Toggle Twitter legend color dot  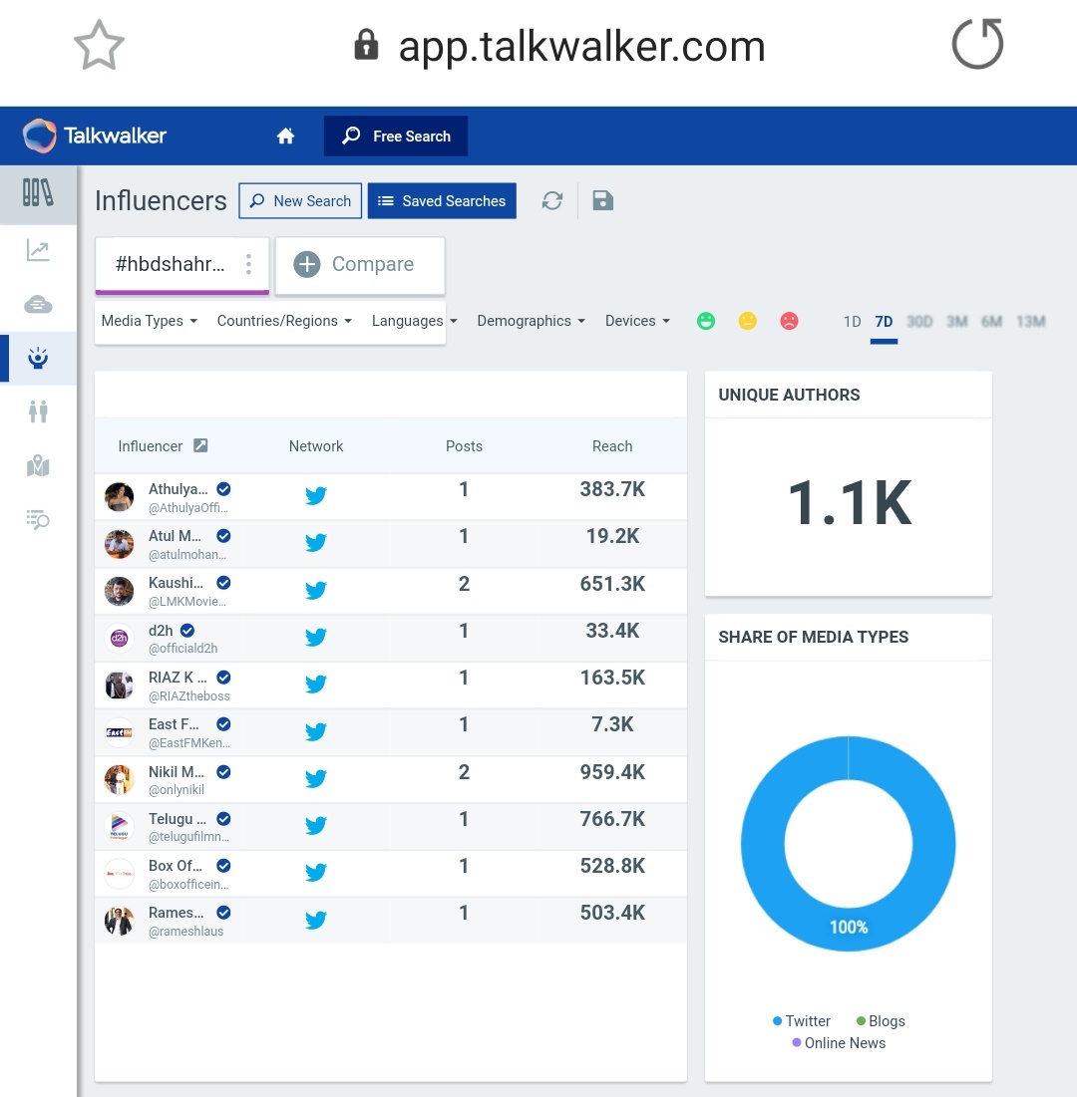click(x=777, y=1021)
